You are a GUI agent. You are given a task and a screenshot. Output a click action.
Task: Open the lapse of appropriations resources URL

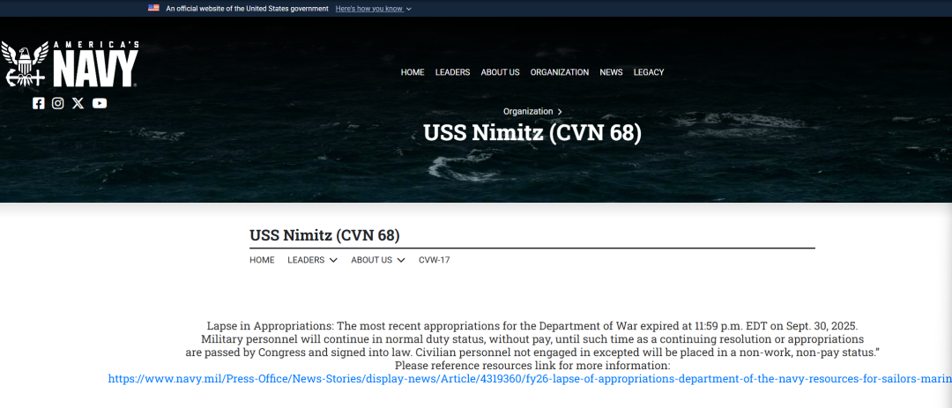[x=529, y=378]
